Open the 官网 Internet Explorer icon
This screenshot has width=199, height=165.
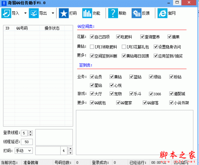pyautogui.click(x=163, y=13)
